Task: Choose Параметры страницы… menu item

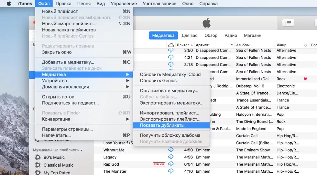Action: tap(84, 129)
